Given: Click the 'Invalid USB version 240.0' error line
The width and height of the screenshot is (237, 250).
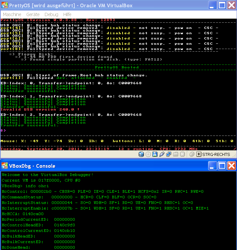Looking at the screenshot, I should pos(40,110).
